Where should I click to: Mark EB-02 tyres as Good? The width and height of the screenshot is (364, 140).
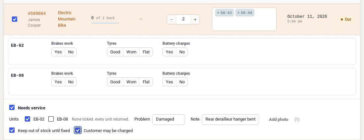(115, 52)
